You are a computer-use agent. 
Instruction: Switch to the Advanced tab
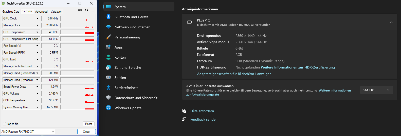click(x=41, y=12)
